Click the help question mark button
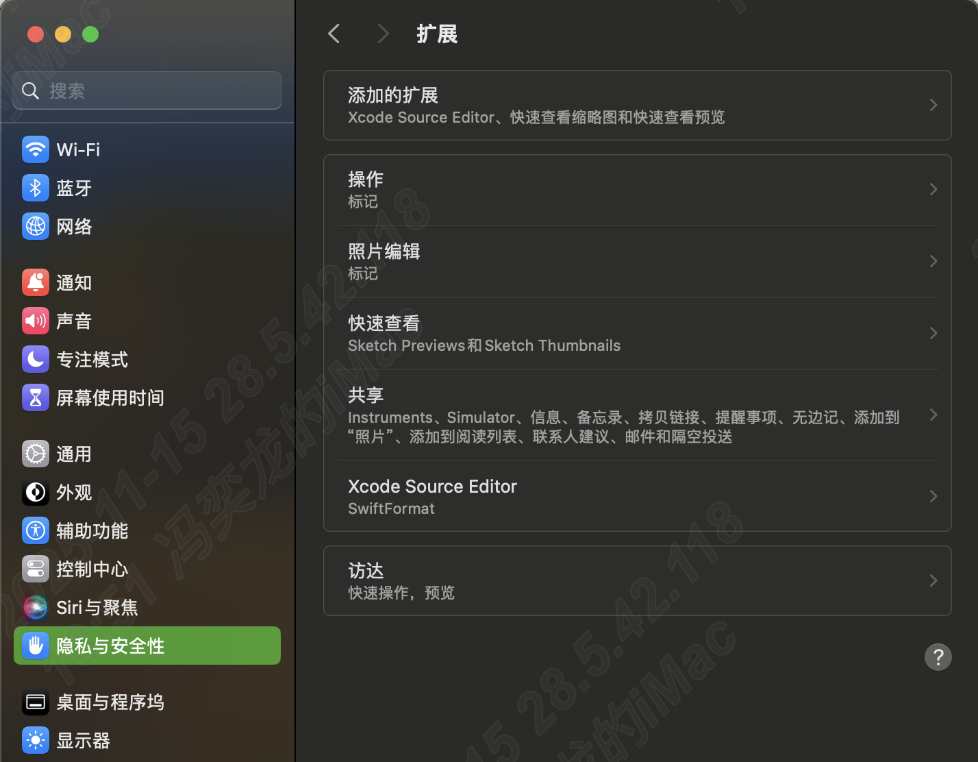Image resolution: width=978 pixels, height=762 pixels. [x=938, y=657]
